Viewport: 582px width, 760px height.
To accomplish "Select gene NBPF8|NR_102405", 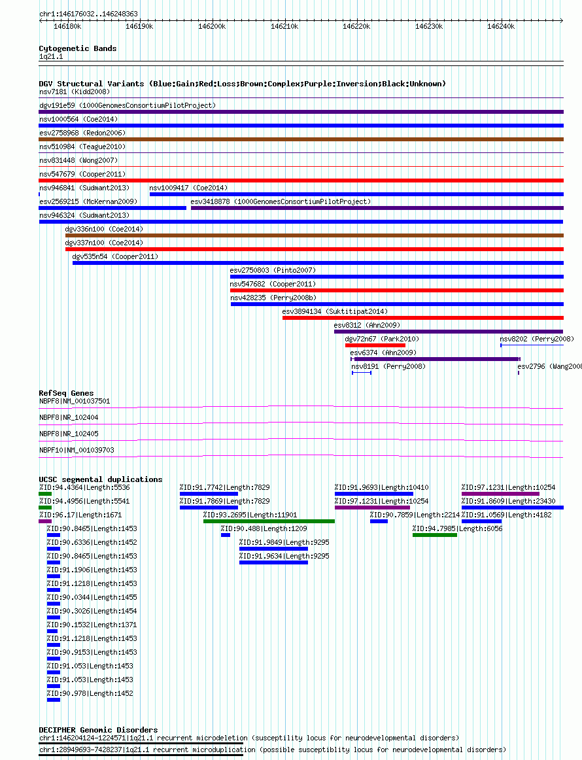I will pos(69,434).
